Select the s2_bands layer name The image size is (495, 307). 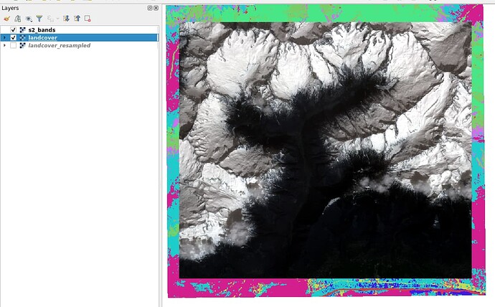(42, 29)
